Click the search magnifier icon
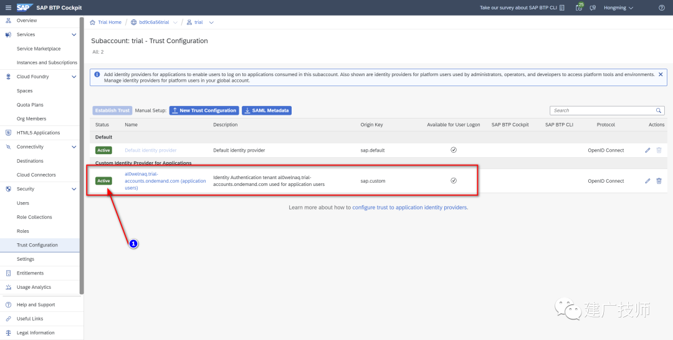 click(659, 110)
